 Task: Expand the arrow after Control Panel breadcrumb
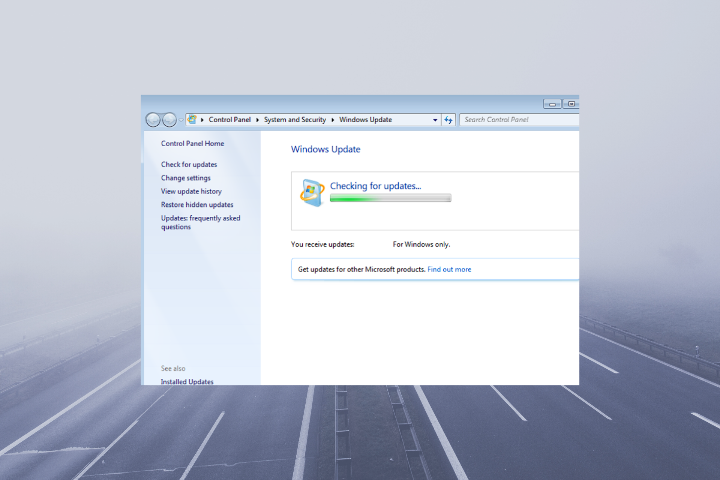[x=258, y=120]
